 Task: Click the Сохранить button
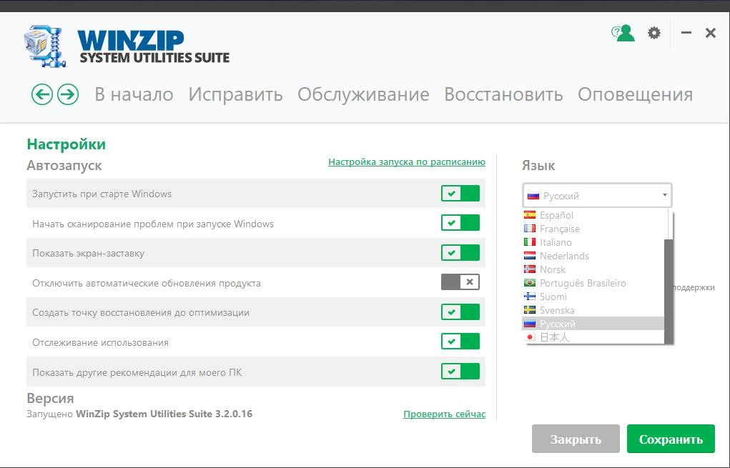pos(671,439)
